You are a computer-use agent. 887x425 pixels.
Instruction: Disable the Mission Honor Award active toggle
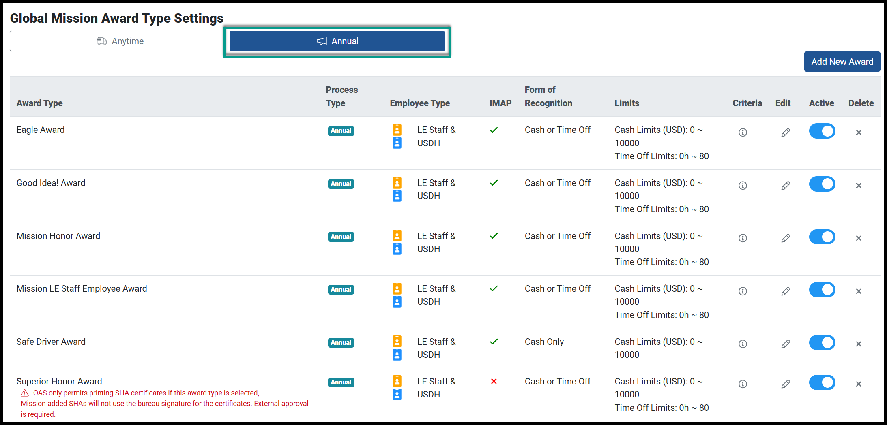click(x=822, y=237)
